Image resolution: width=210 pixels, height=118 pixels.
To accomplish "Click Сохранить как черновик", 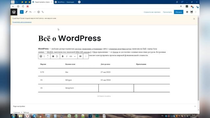I will (152, 12).
